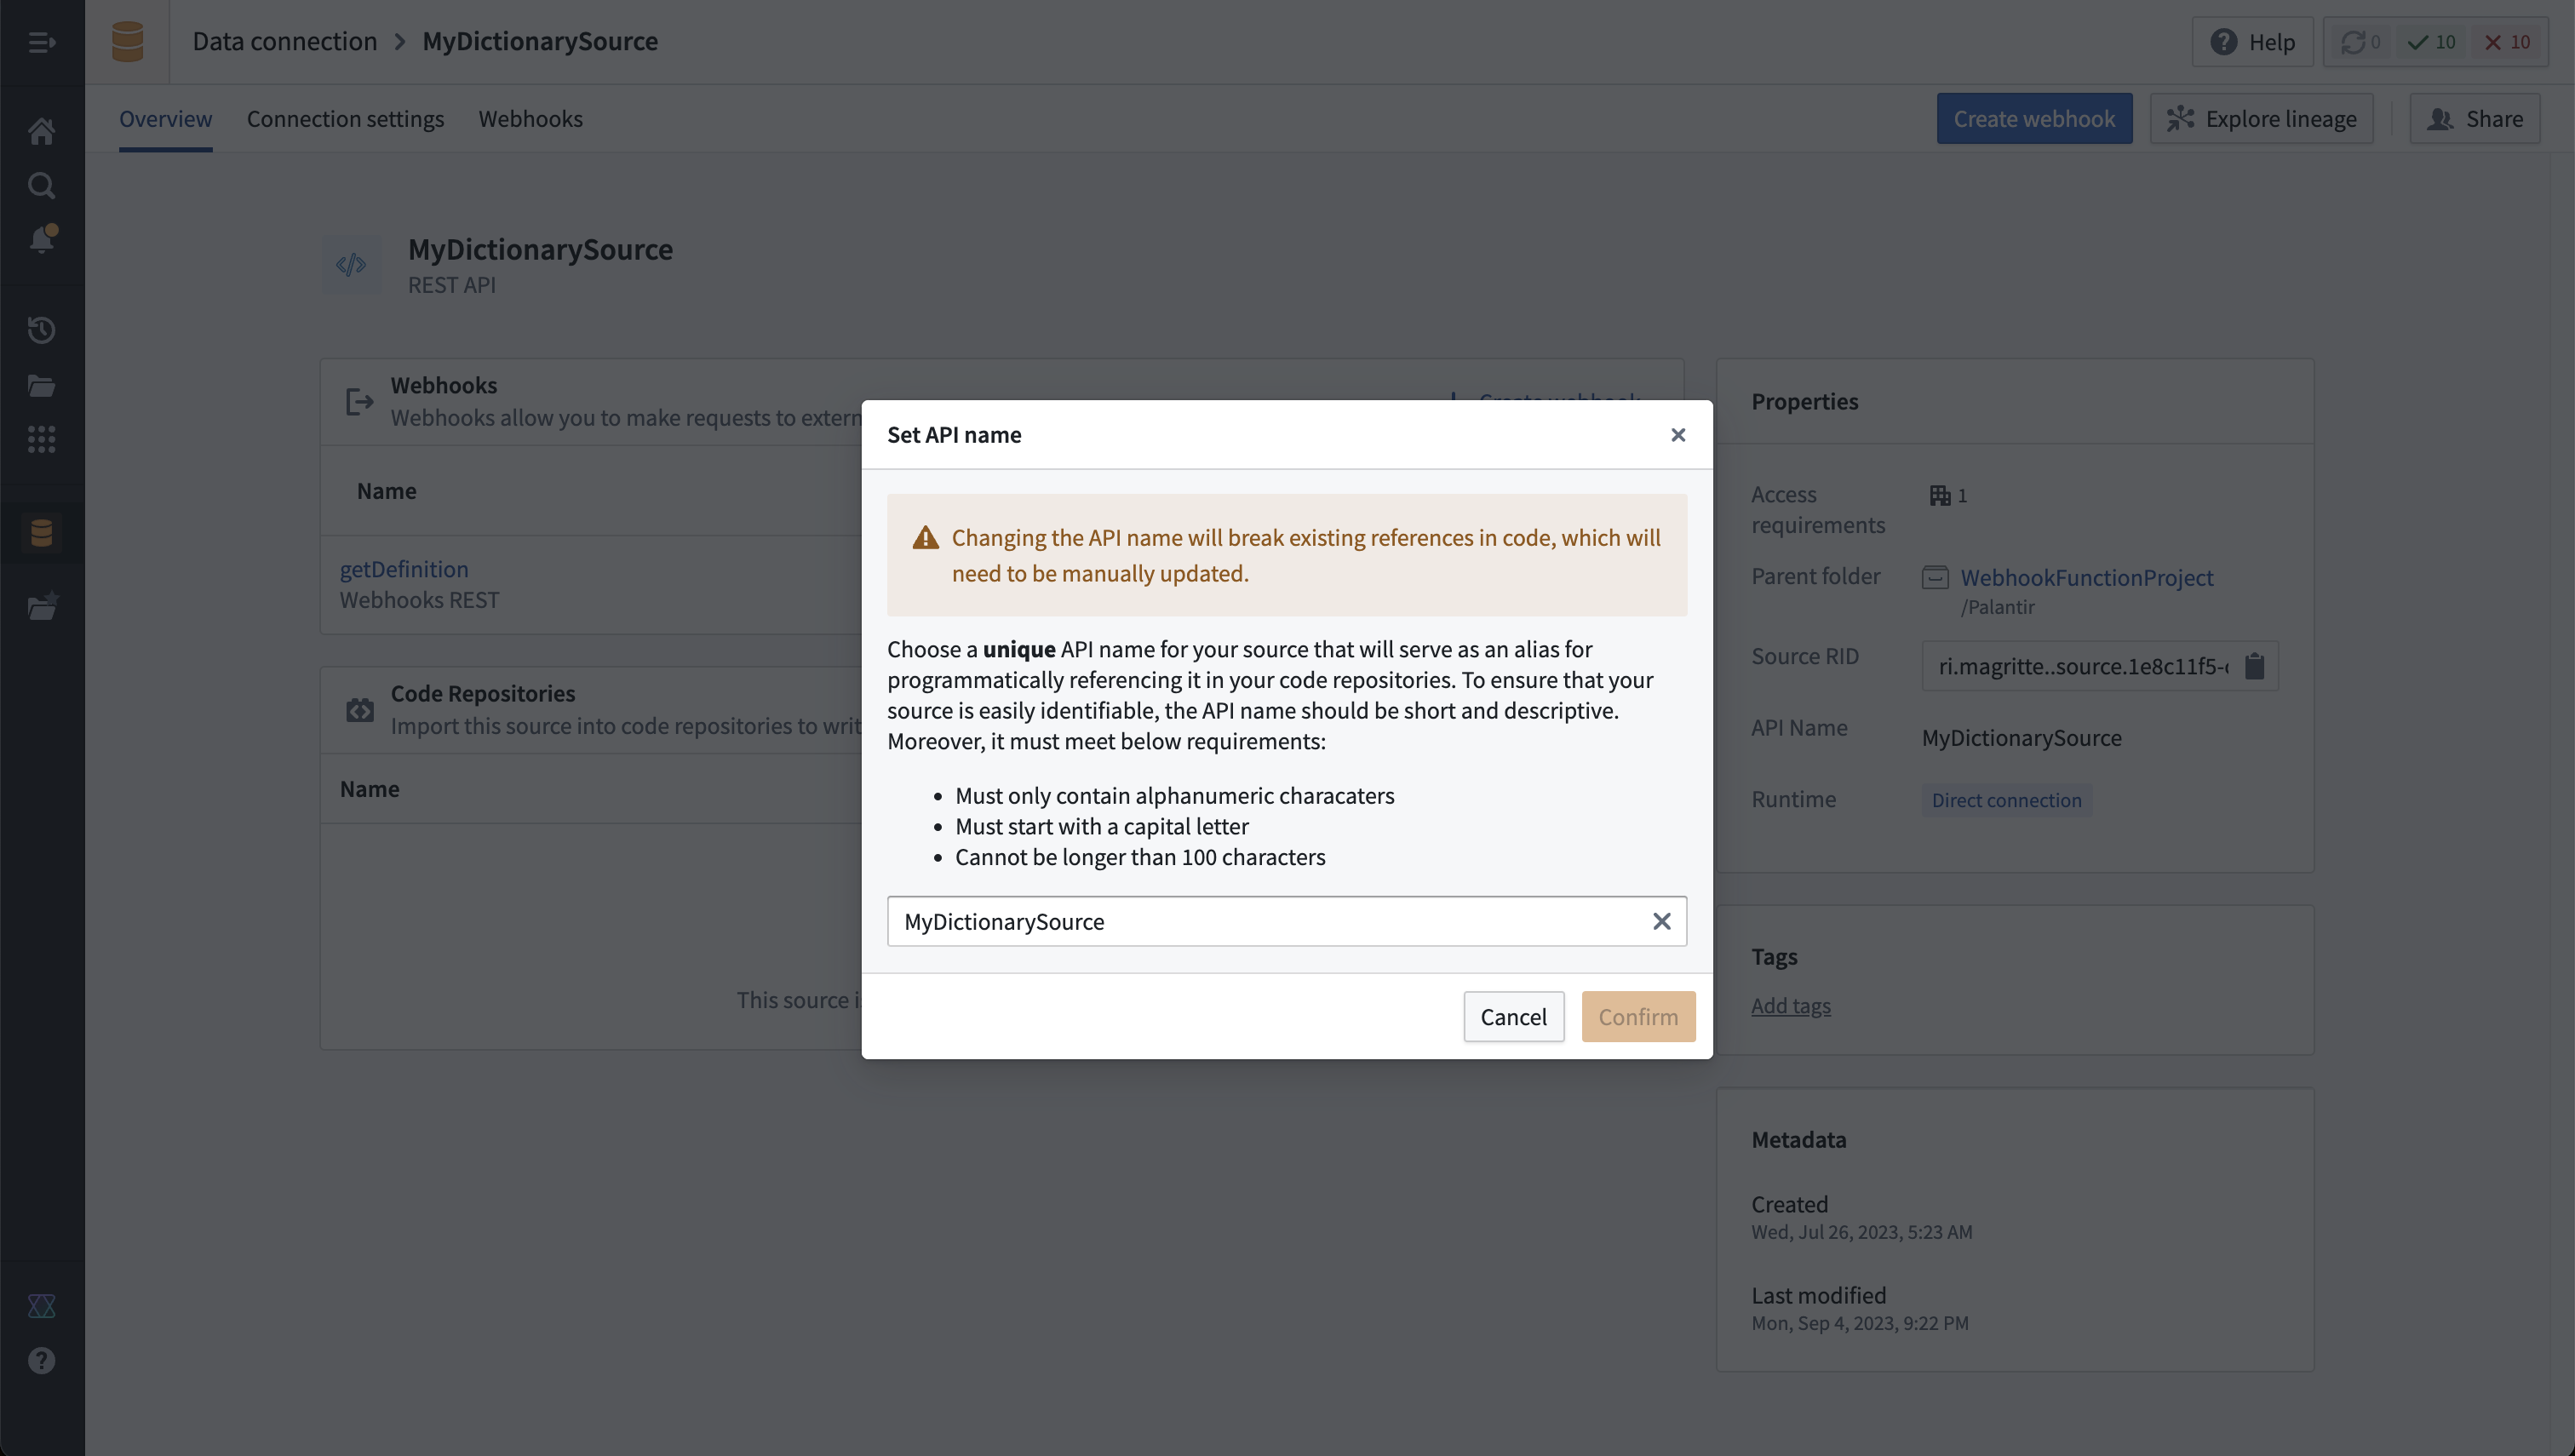Screen dimensions: 2575x1456
Task: Click Cancel in the dialog
Action: click(x=1513, y=1017)
